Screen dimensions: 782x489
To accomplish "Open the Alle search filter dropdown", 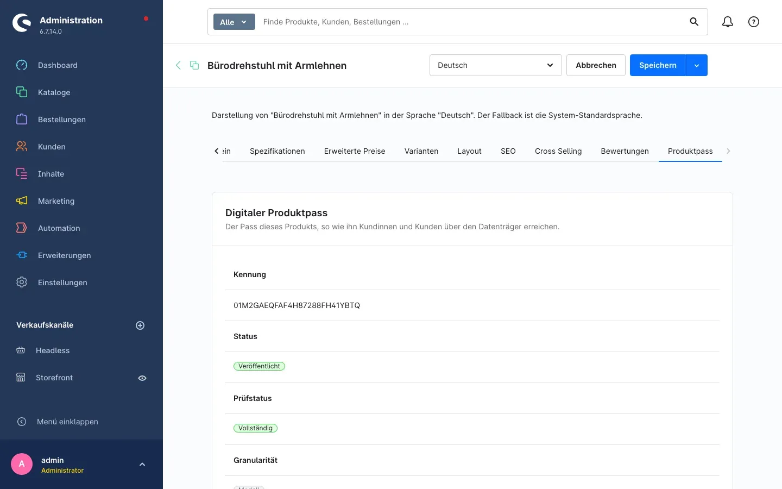I will 234,22.
